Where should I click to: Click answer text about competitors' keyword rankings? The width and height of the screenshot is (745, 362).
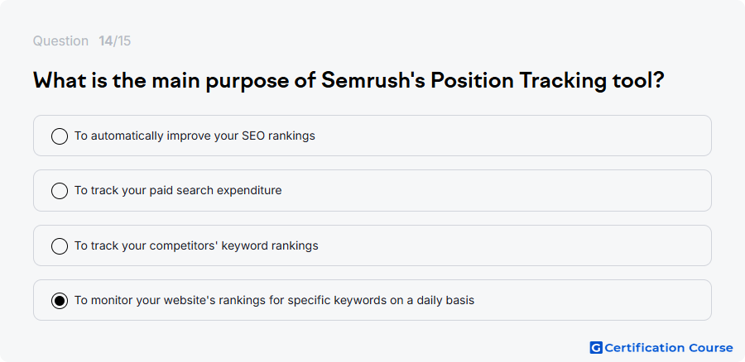coord(196,245)
